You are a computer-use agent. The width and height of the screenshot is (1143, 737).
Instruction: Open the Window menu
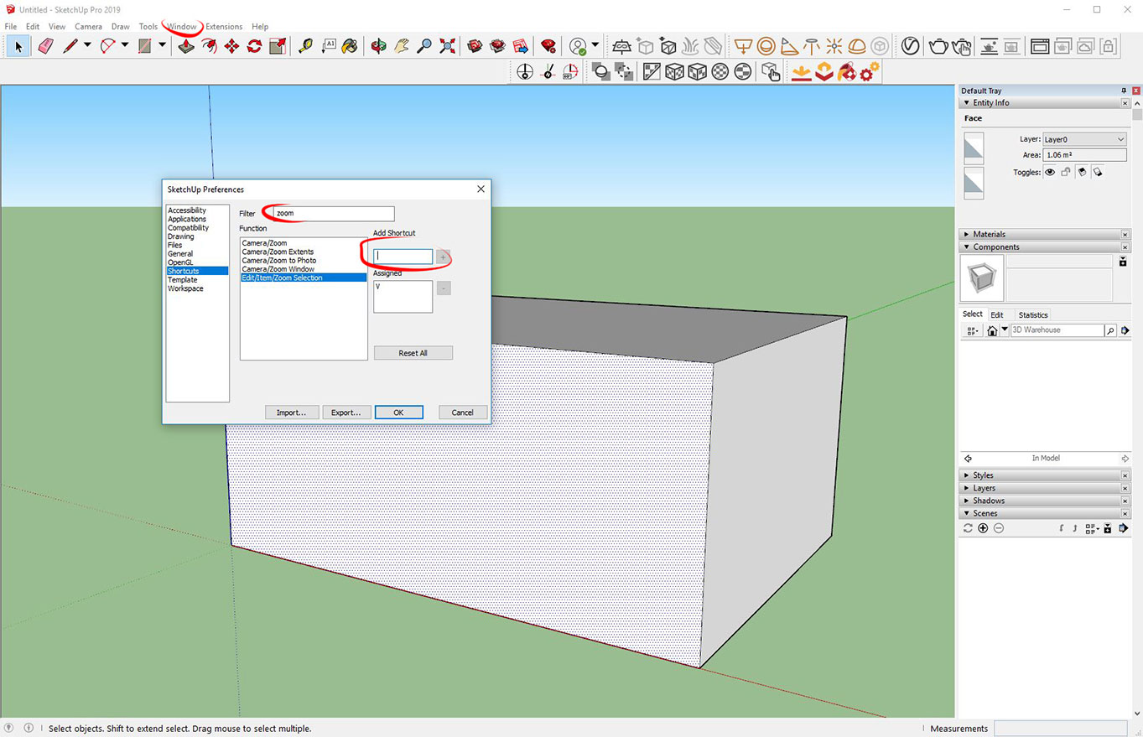point(182,26)
